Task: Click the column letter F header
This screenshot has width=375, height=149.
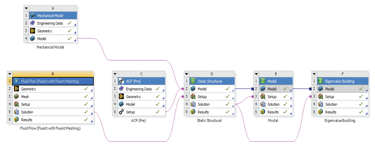Action: (342, 74)
